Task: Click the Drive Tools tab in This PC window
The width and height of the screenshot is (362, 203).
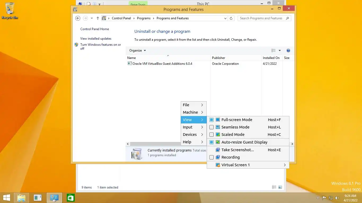Action: (x=138, y=4)
